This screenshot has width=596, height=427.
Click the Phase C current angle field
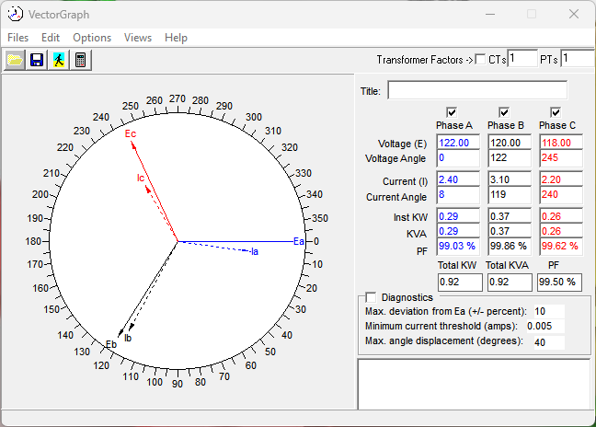pos(560,197)
